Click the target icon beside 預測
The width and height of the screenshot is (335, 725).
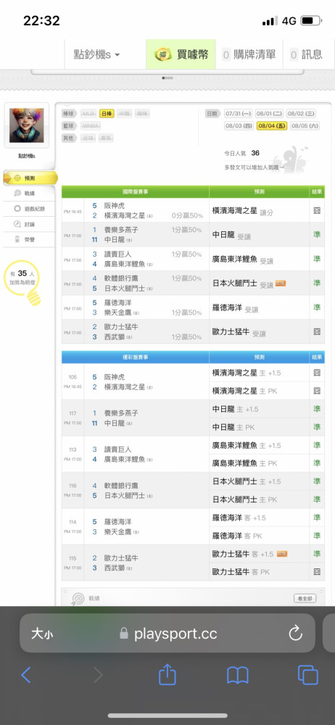pyautogui.click(x=17, y=178)
